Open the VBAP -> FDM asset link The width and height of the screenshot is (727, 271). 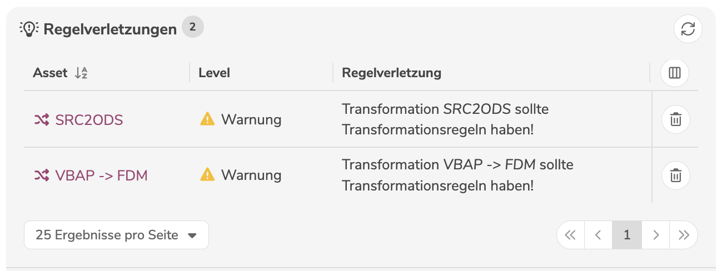point(101,175)
